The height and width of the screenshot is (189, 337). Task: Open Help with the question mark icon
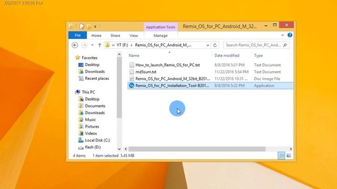[290, 35]
